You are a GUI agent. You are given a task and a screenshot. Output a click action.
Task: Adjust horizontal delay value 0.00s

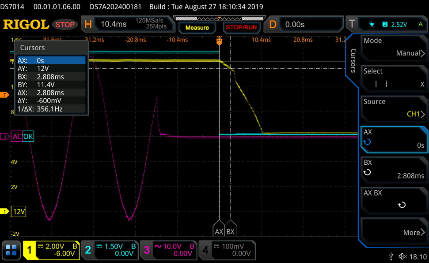click(295, 25)
